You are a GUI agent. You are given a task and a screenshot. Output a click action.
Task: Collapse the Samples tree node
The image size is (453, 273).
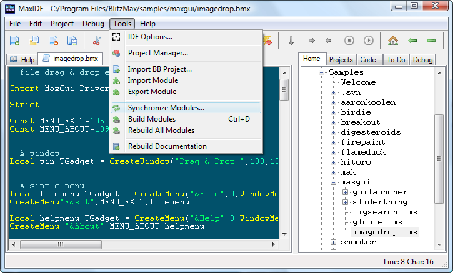[321, 72]
